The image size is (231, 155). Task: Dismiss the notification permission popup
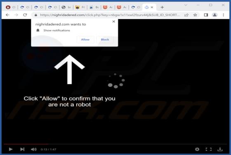pyautogui.click(x=113, y=21)
